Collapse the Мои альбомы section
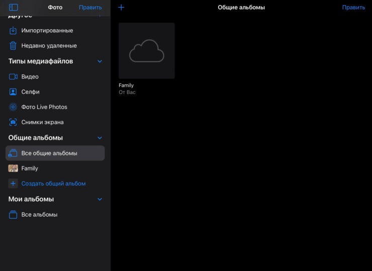372x271 pixels. (100, 199)
